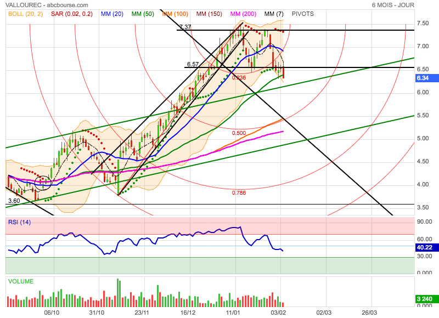This screenshot has width=439, height=318.
Task: Click the 4.00 price axis label
Action: coord(423,185)
